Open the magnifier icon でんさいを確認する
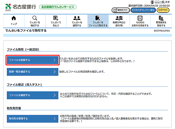Viewport: 175px width, 129px height. 35,18
